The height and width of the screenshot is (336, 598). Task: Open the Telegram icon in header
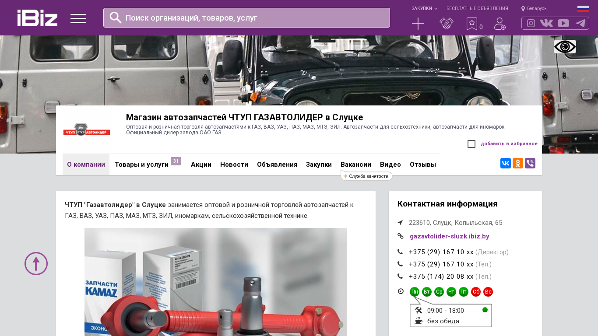(580, 23)
